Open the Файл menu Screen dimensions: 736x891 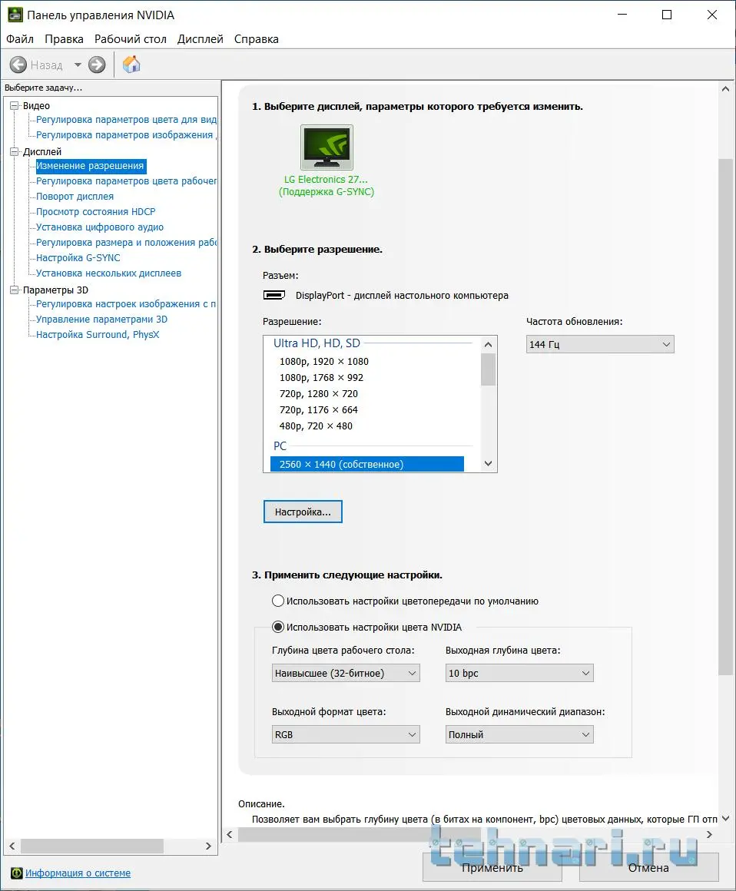[x=20, y=39]
